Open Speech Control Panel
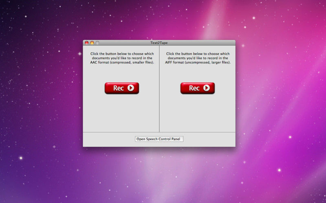This screenshot has height=203, width=326. 159,139
